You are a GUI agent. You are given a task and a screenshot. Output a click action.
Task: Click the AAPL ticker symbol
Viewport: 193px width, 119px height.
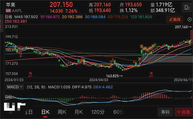tap(17, 11)
